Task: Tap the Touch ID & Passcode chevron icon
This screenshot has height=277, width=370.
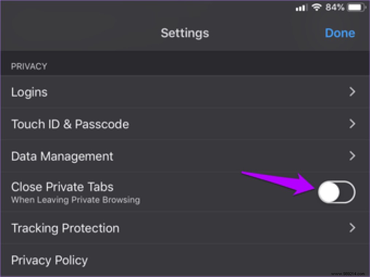Action: point(352,124)
